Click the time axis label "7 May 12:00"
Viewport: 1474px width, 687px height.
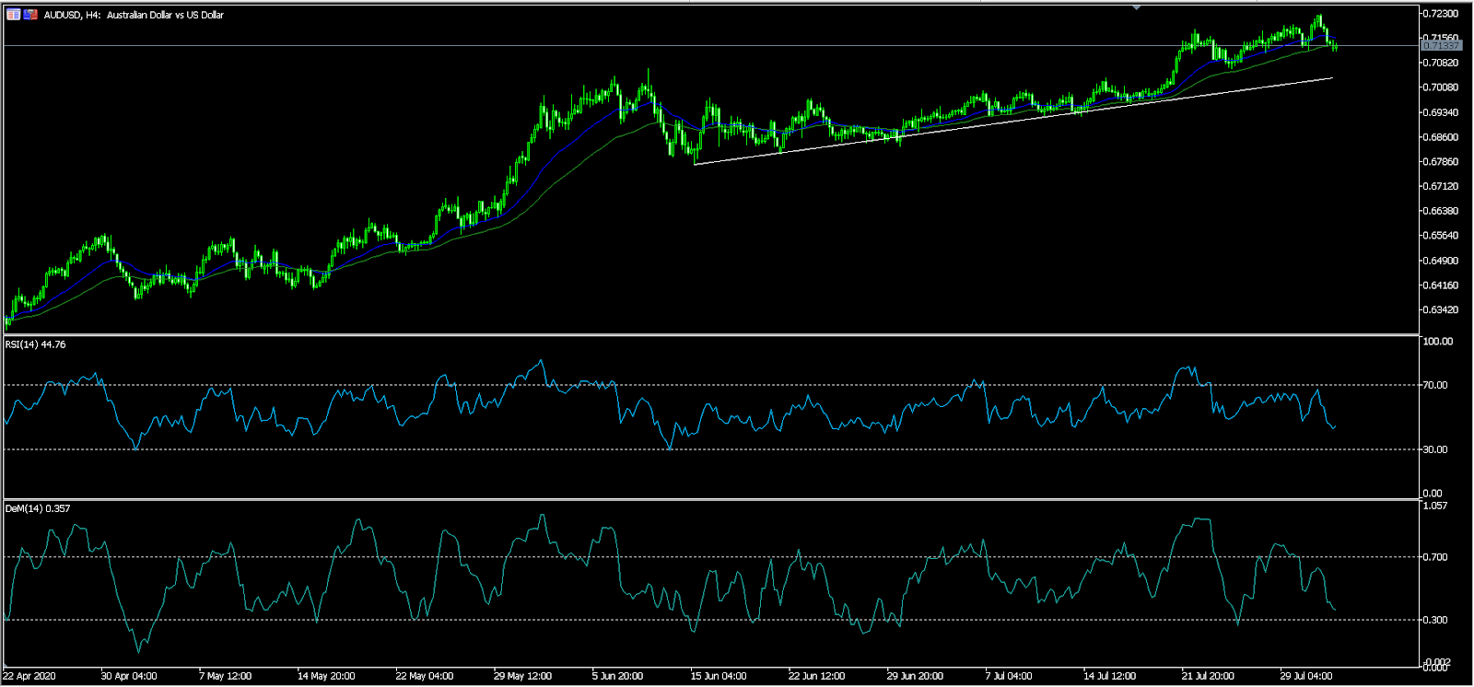(x=226, y=676)
